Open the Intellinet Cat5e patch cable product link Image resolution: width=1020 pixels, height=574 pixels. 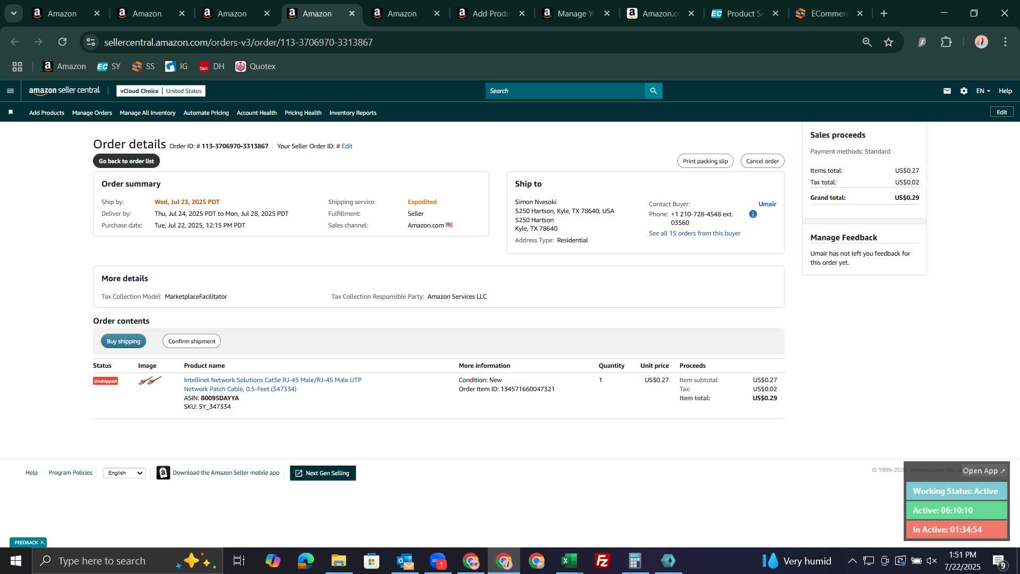[273, 384]
